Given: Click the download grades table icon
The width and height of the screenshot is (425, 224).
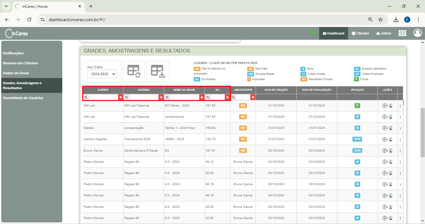Looking at the screenshot, I should point(158,71).
